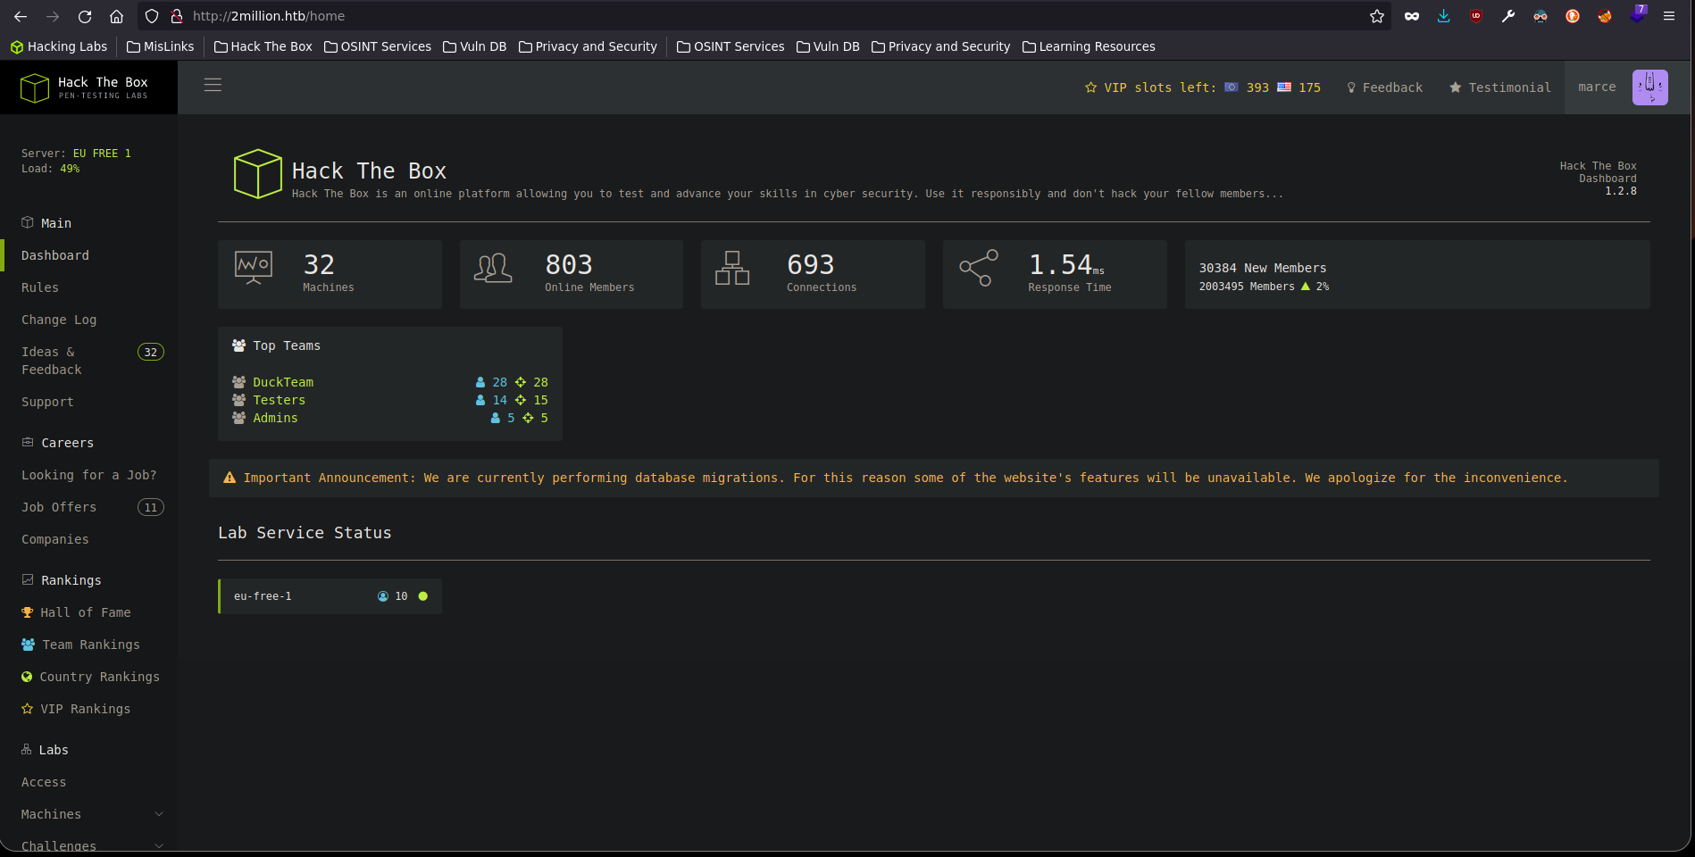
Task: Click the VIP slots left label
Action: (1159, 87)
